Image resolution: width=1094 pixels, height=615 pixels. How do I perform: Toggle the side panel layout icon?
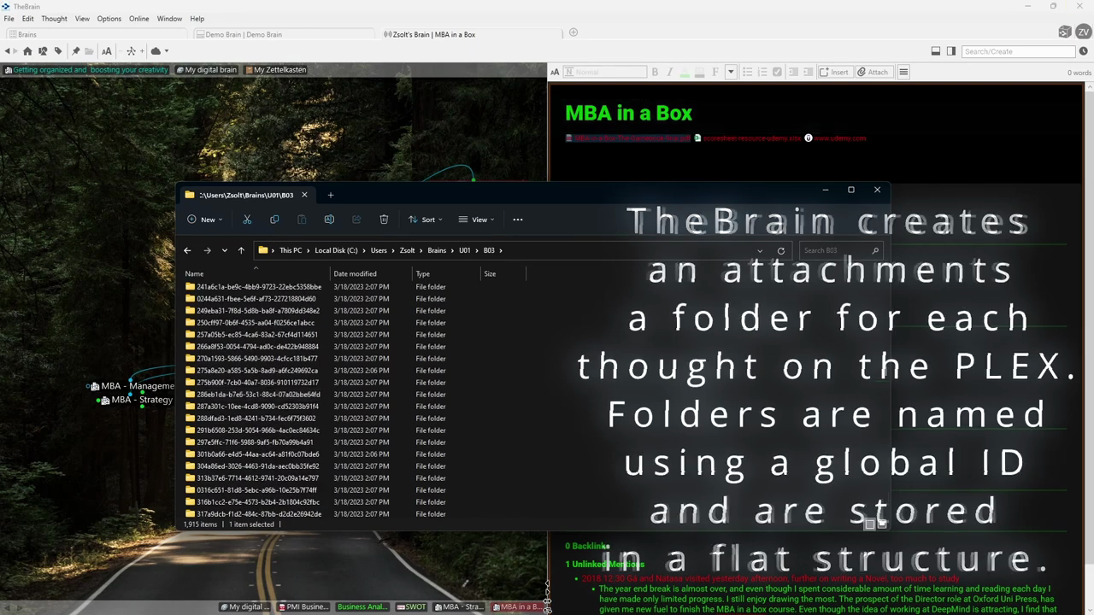[951, 51]
